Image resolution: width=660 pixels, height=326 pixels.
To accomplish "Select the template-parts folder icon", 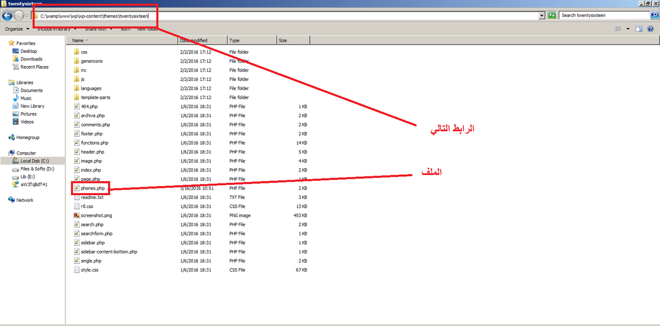I will point(76,97).
